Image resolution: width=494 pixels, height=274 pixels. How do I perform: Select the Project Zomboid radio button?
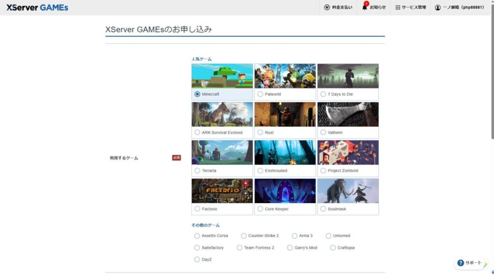click(x=323, y=171)
